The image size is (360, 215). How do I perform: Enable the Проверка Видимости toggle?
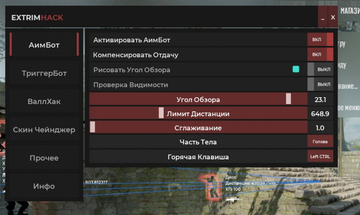coord(320,84)
